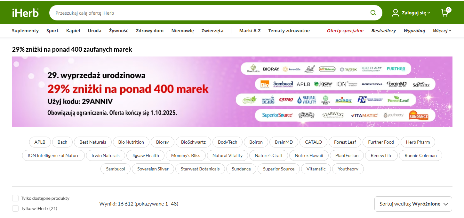Filter by APLB brand

coord(40,142)
